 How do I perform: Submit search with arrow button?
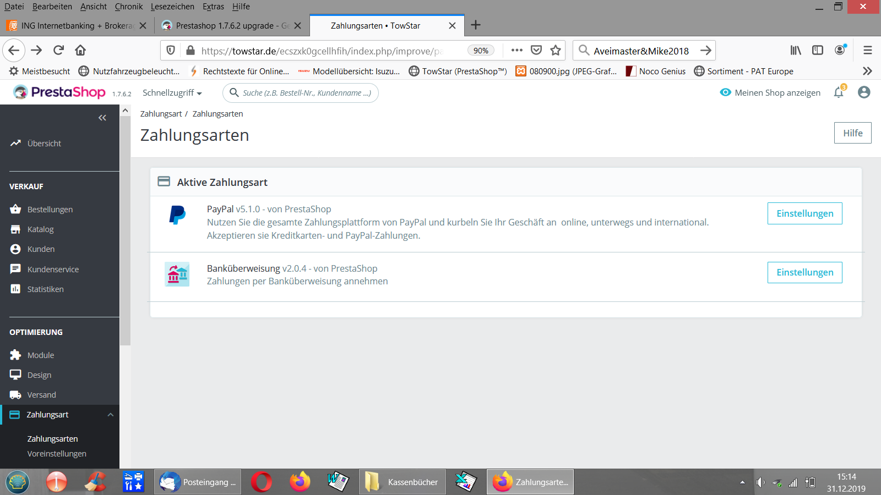706,51
